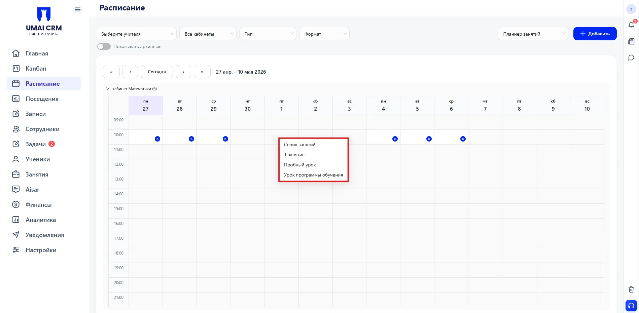Click the date range 27 апр. – 10 мая 2026
639x313 pixels.
point(241,72)
